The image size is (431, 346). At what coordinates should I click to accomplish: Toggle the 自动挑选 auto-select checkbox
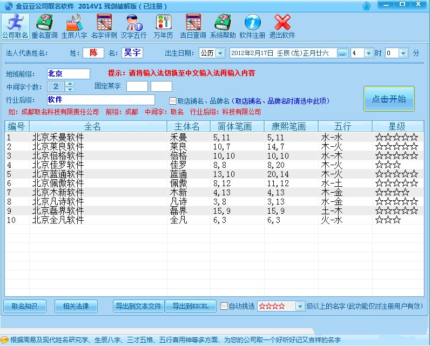tap(225, 306)
